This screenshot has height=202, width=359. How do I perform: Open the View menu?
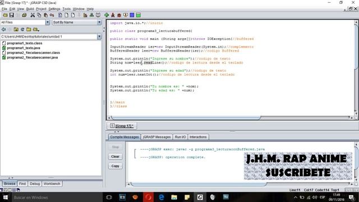(20, 9)
